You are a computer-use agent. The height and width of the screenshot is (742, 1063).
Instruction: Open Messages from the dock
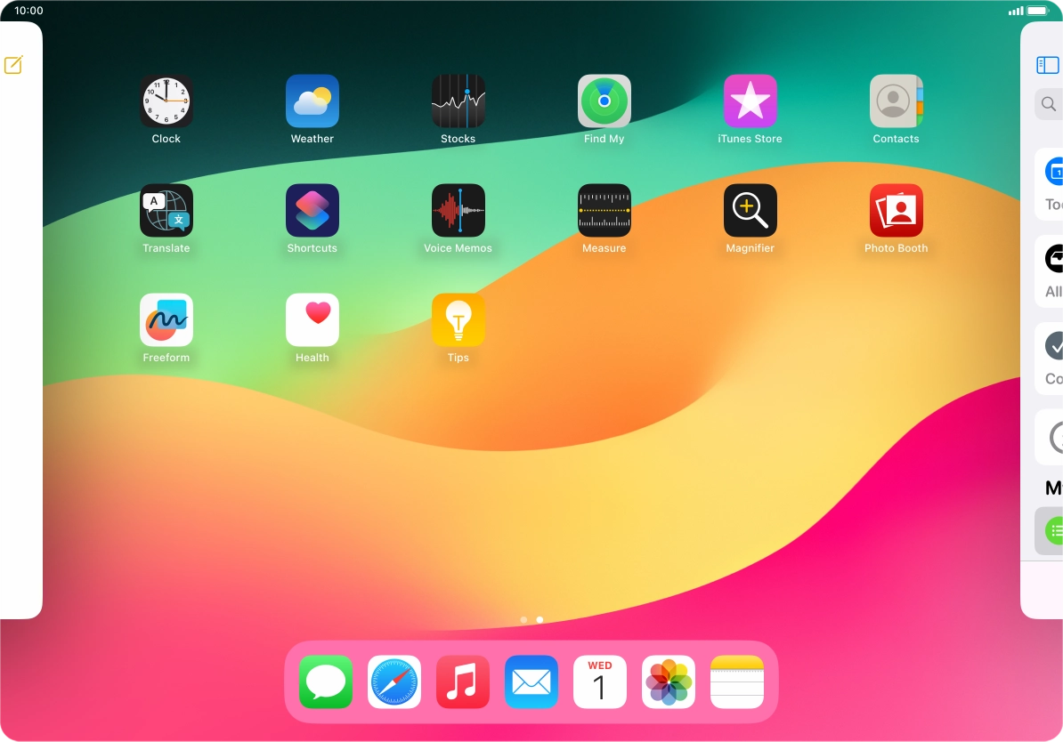pyautogui.click(x=326, y=682)
